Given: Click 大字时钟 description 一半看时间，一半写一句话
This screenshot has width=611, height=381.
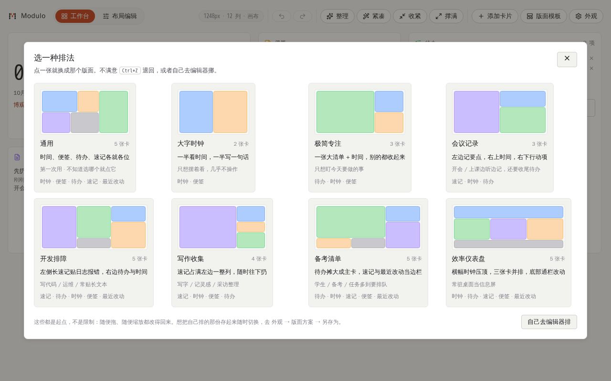Looking at the screenshot, I should click(x=213, y=157).
